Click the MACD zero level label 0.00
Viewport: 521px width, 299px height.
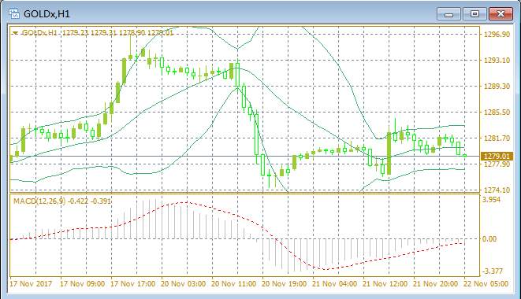[489, 239]
